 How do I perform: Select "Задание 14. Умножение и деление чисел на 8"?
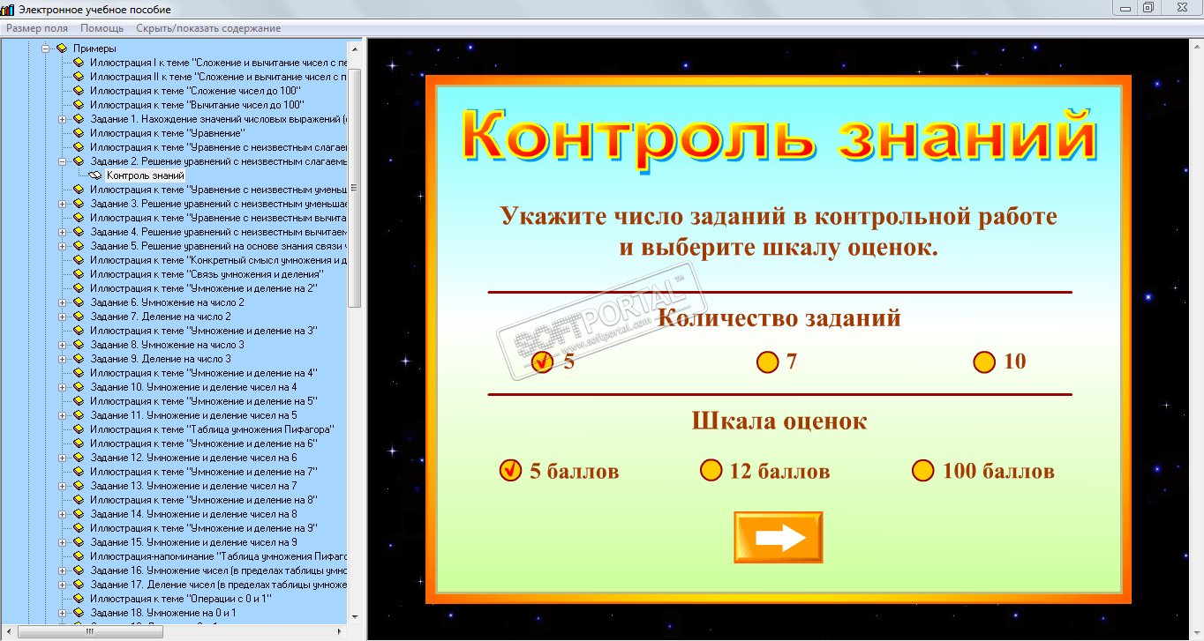193,514
